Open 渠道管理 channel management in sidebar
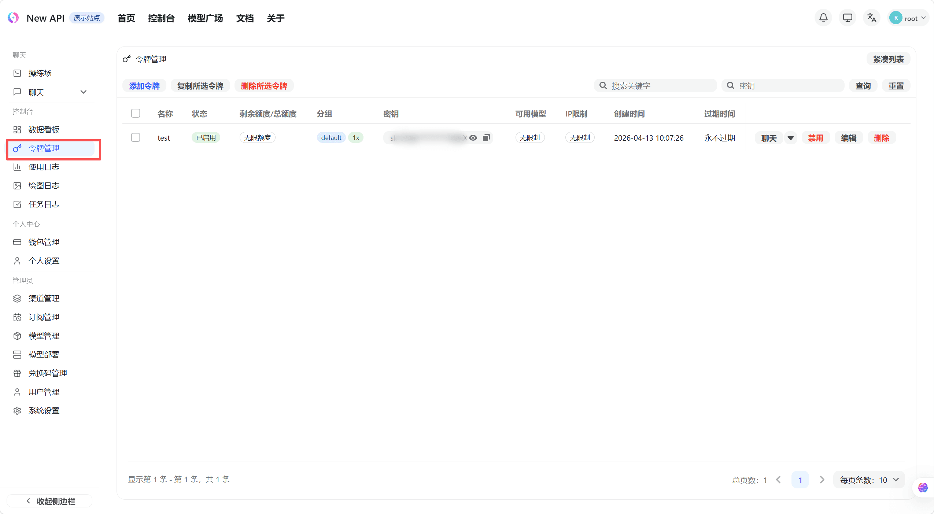Screen dimensions: 934x514 pyautogui.click(x=44, y=298)
